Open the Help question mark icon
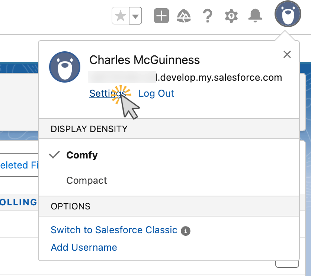The width and height of the screenshot is (311, 276). (208, 16)
